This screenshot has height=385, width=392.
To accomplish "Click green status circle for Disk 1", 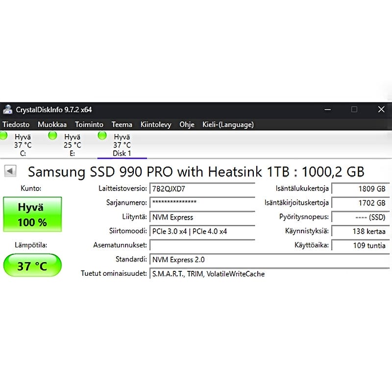I will 102,135.
